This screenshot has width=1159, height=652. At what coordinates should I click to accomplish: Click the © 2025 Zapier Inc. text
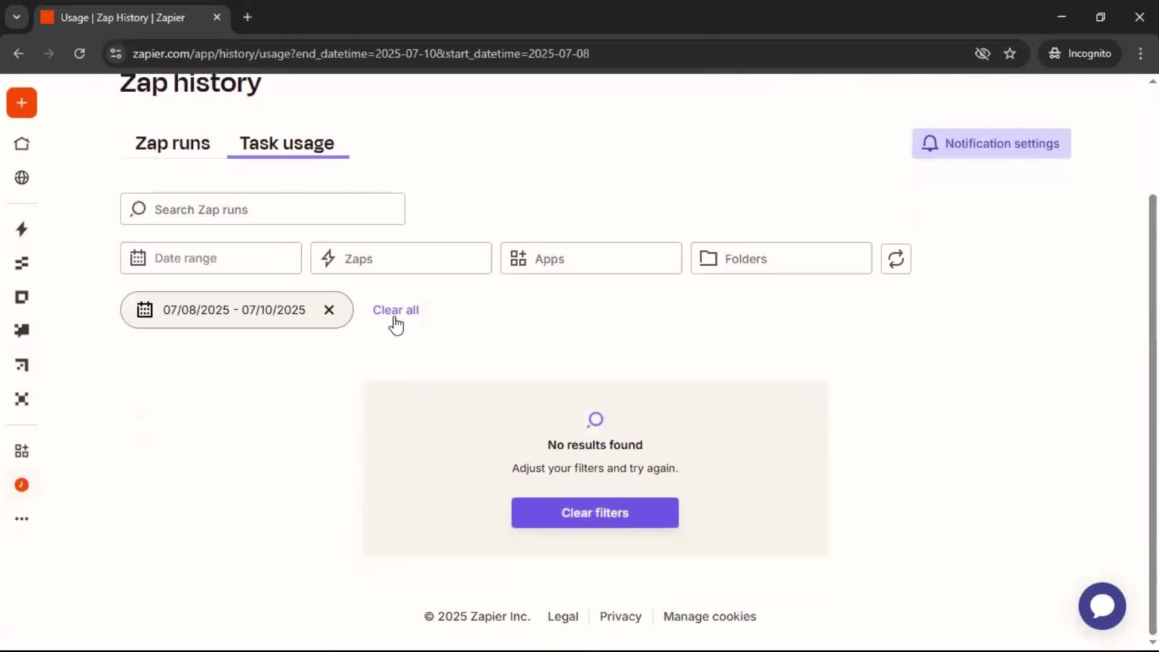(477, 616)
